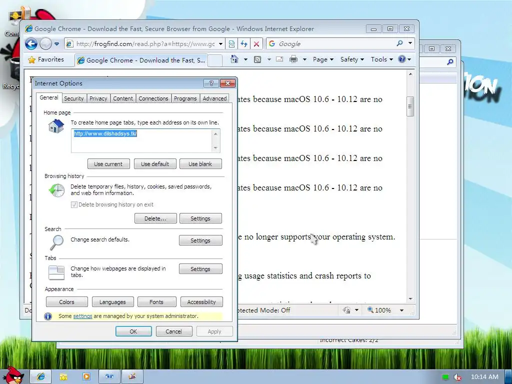The height and width of the screenshot is (384, 512).
Task: Open Browsing history Settings button
Action: [200, 218]
